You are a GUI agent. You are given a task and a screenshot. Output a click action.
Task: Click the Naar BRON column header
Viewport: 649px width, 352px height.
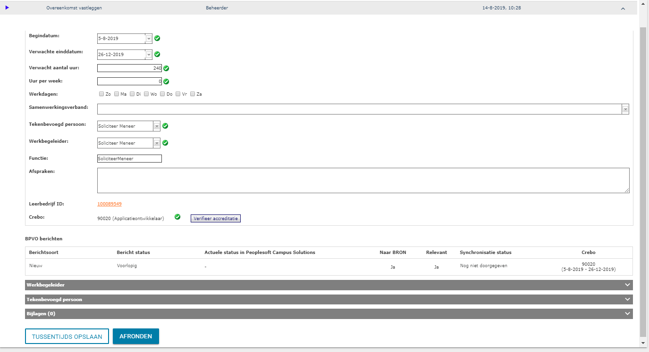[392, 253]
